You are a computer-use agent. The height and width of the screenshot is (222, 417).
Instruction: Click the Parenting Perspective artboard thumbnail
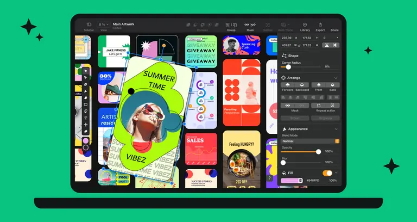click(242, 92)
